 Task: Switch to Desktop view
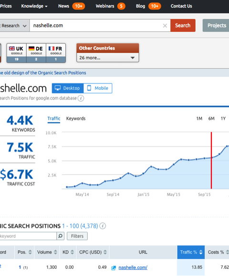68,88
